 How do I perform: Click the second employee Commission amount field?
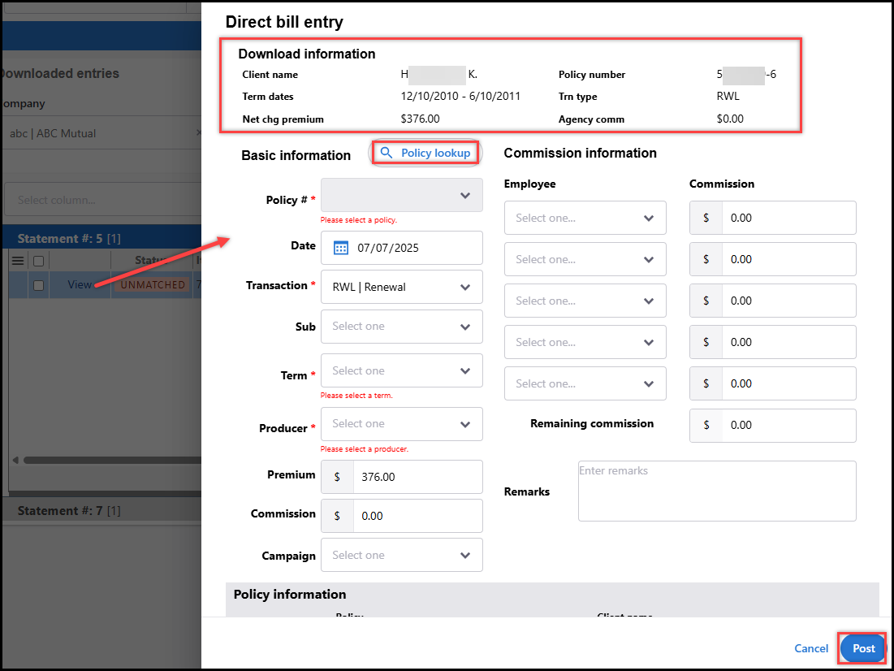(x=789, y=259)
